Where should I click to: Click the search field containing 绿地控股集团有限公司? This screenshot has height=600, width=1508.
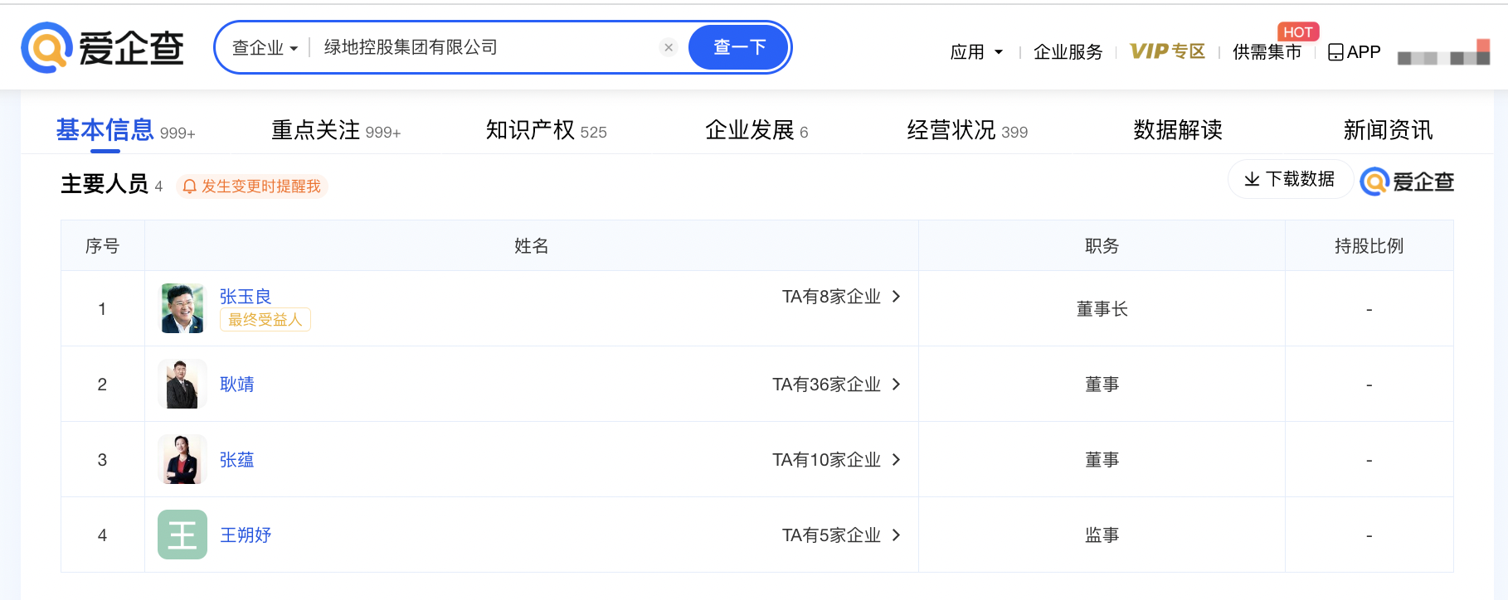[x=485, y=47]
